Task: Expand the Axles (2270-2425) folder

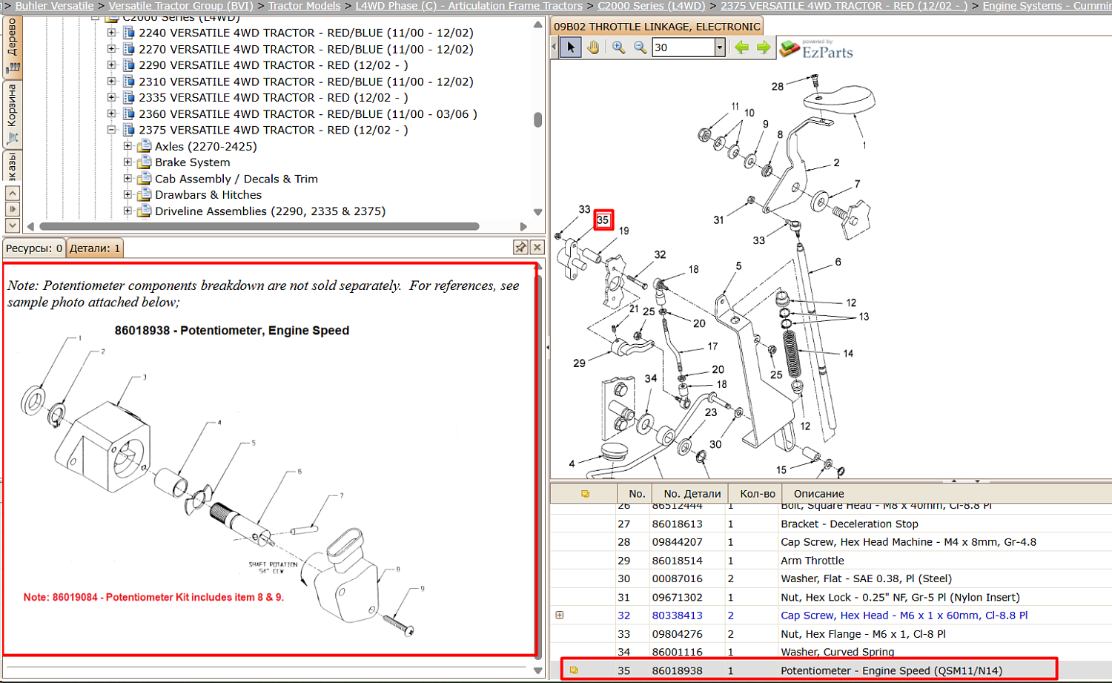Action: 128,146
